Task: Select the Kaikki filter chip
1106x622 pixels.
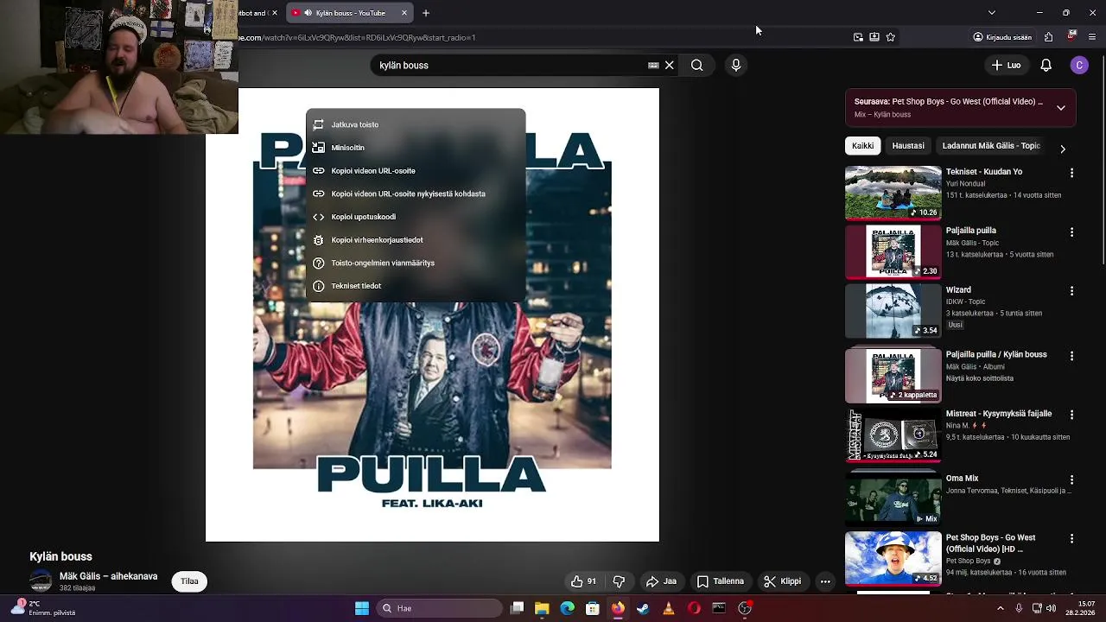Action: click(862, 146)
